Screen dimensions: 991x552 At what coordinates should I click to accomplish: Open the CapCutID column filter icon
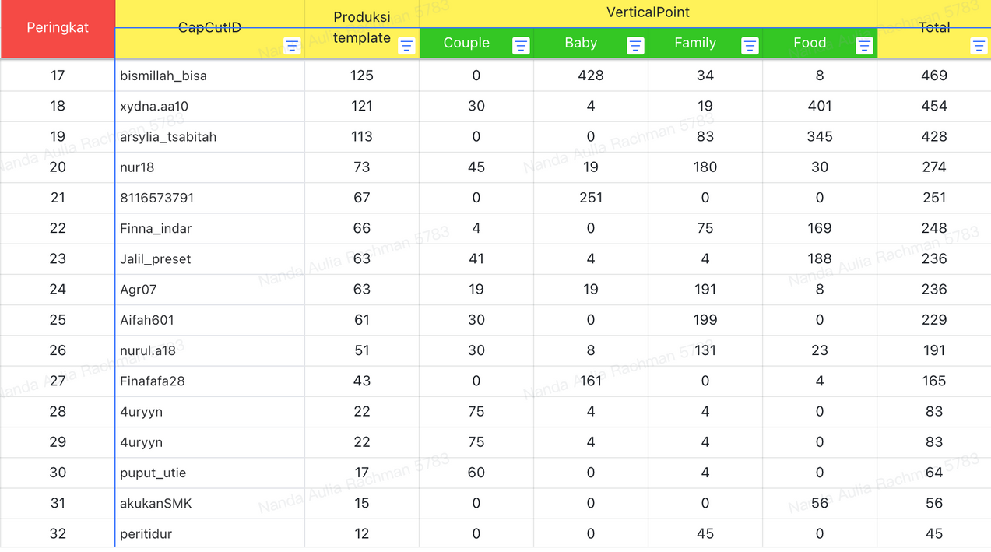click(292, 46)
